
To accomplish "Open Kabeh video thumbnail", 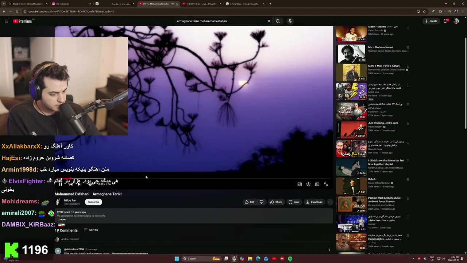I will (x=351, y=186).
